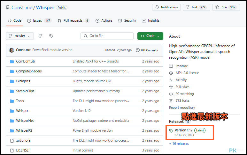Open the MPL-2.0 license link
Image resolution: width=247 pixels, height=155 pixels.
pyautogui.click(x=187, y=73)
